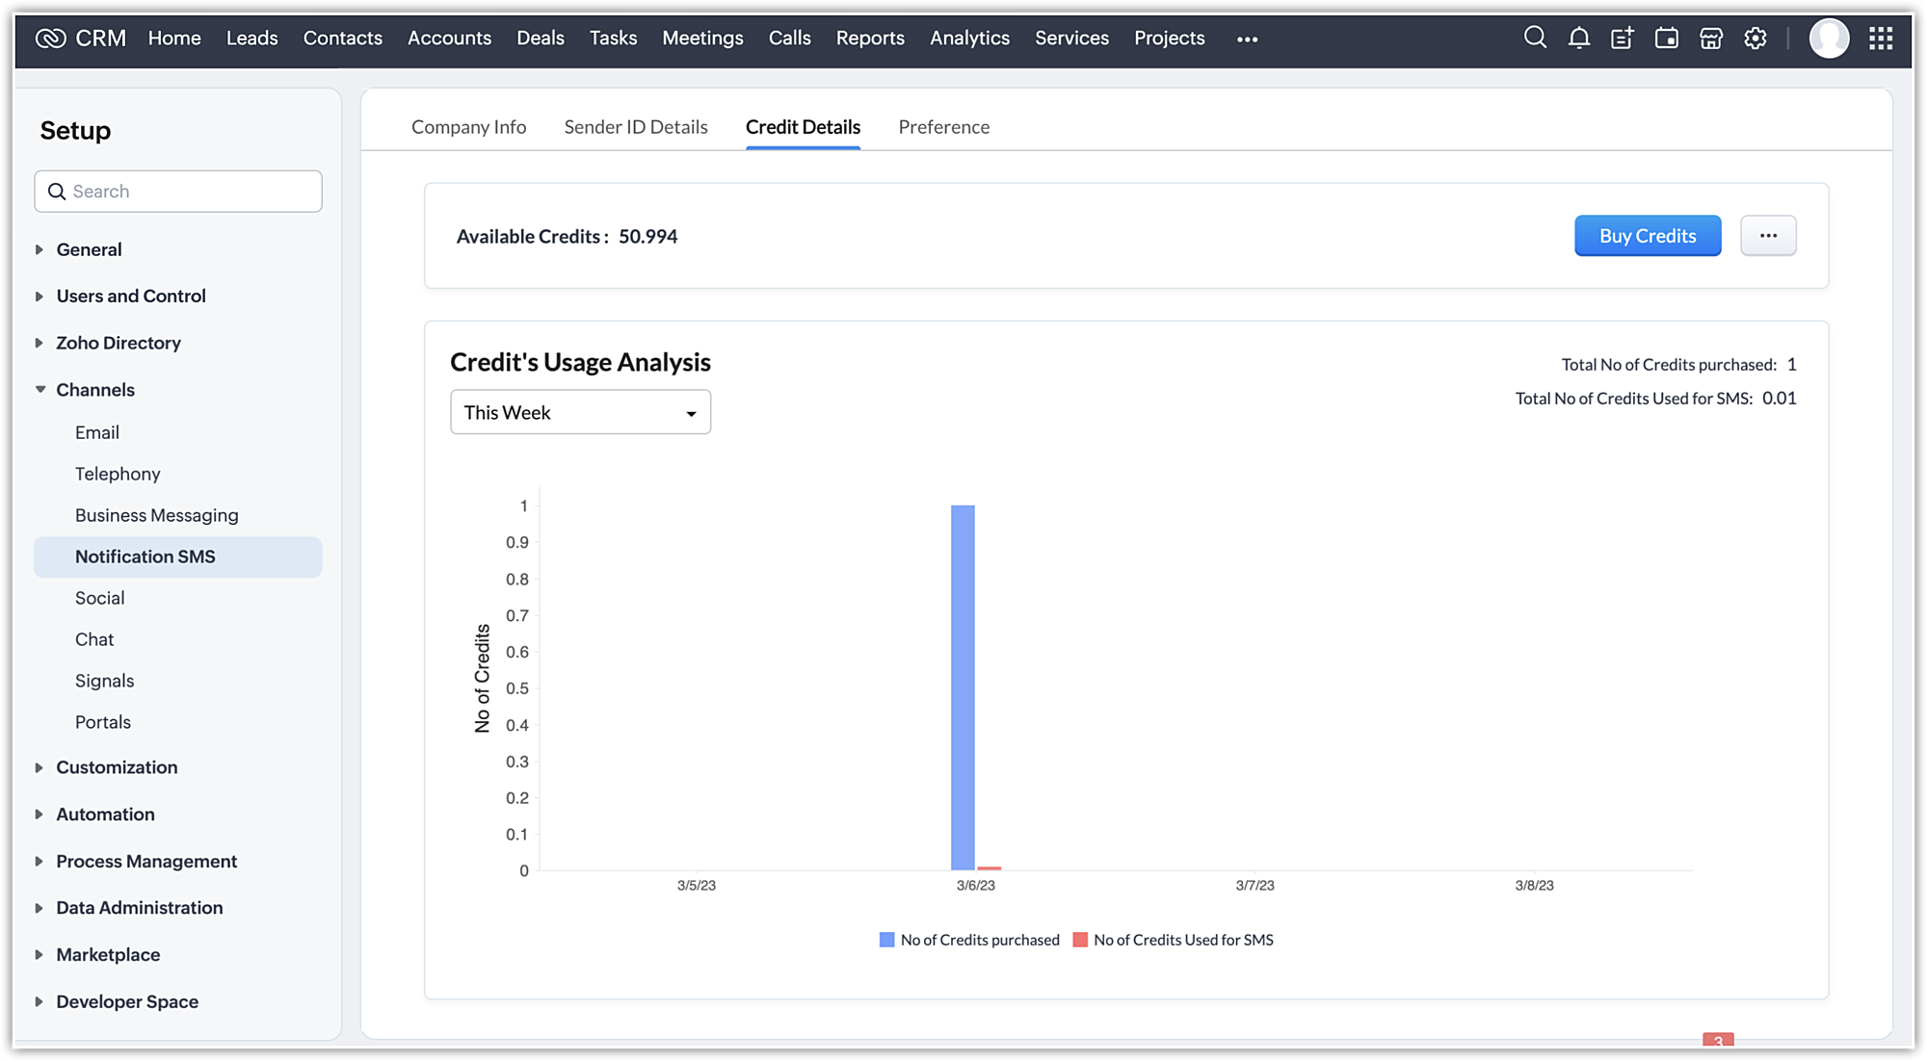The height and width of the screenshot is (1061, 1927).
Task: Open the marketplace store icon
Action: pyautogui.click(x=1711, y=39)
